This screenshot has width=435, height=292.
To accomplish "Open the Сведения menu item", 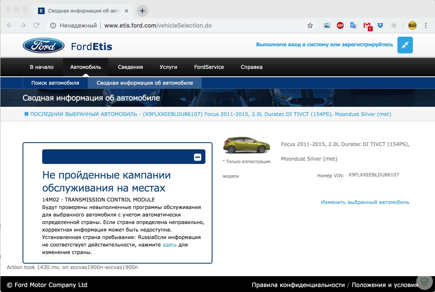I will (130, 67).
